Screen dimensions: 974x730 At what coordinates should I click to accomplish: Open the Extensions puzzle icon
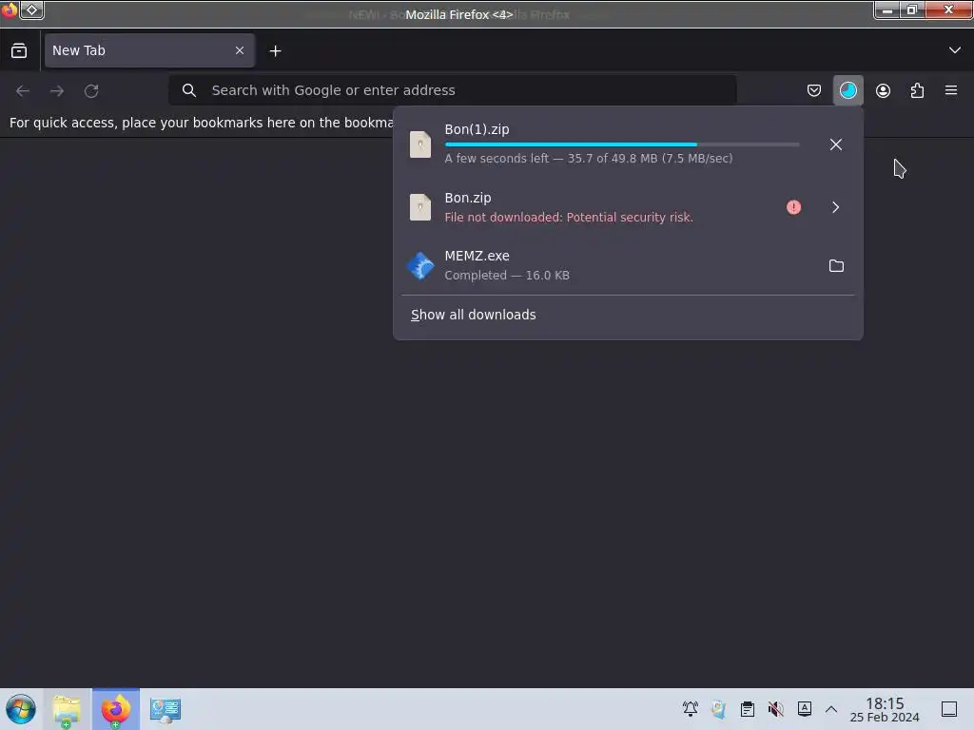click(x=917, y=90)
